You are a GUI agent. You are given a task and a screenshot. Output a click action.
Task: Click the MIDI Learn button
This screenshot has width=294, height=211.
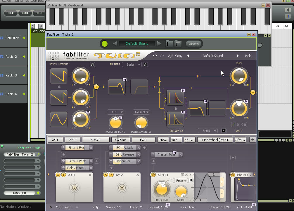(x=63, y=207)
